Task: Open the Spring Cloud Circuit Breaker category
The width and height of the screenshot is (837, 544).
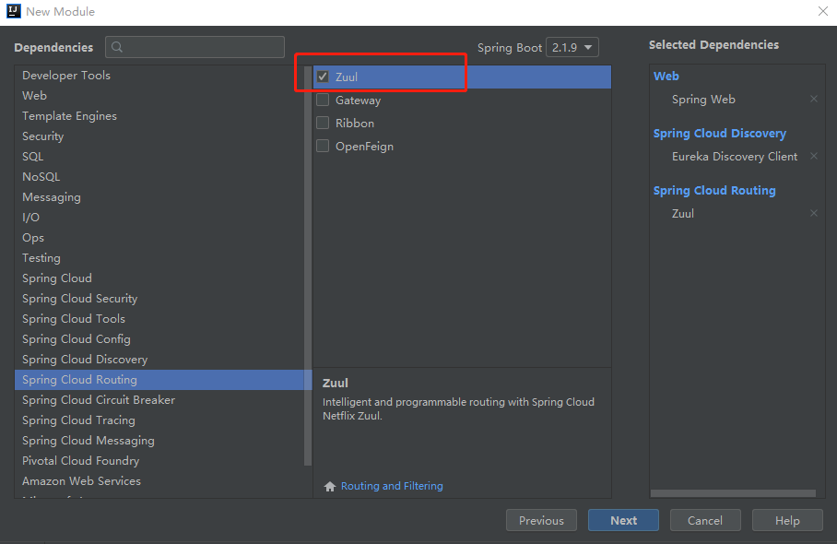Action: tap(99, 400)
